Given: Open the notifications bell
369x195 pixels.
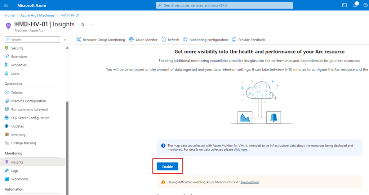Looking at the screenshot, I should coord(355,5).
